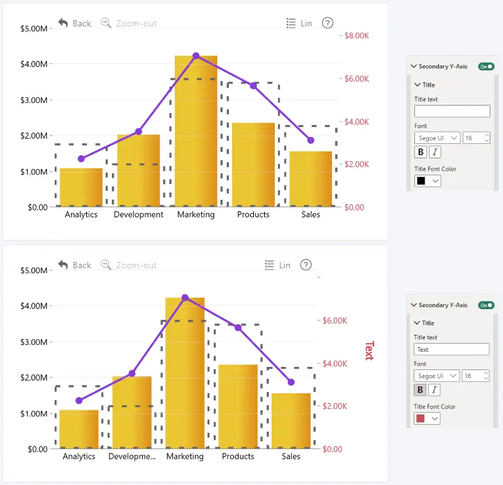Click the Lin label in bottom chart
This screenshot has height=485, width=503.
tap(285, 265)
